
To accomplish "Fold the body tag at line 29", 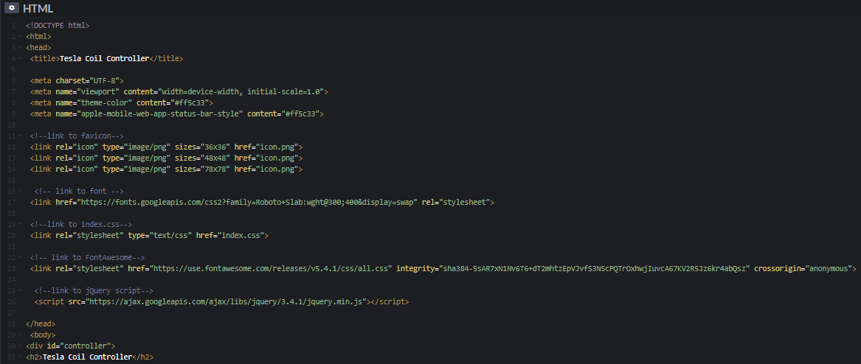I will point(20,335).
